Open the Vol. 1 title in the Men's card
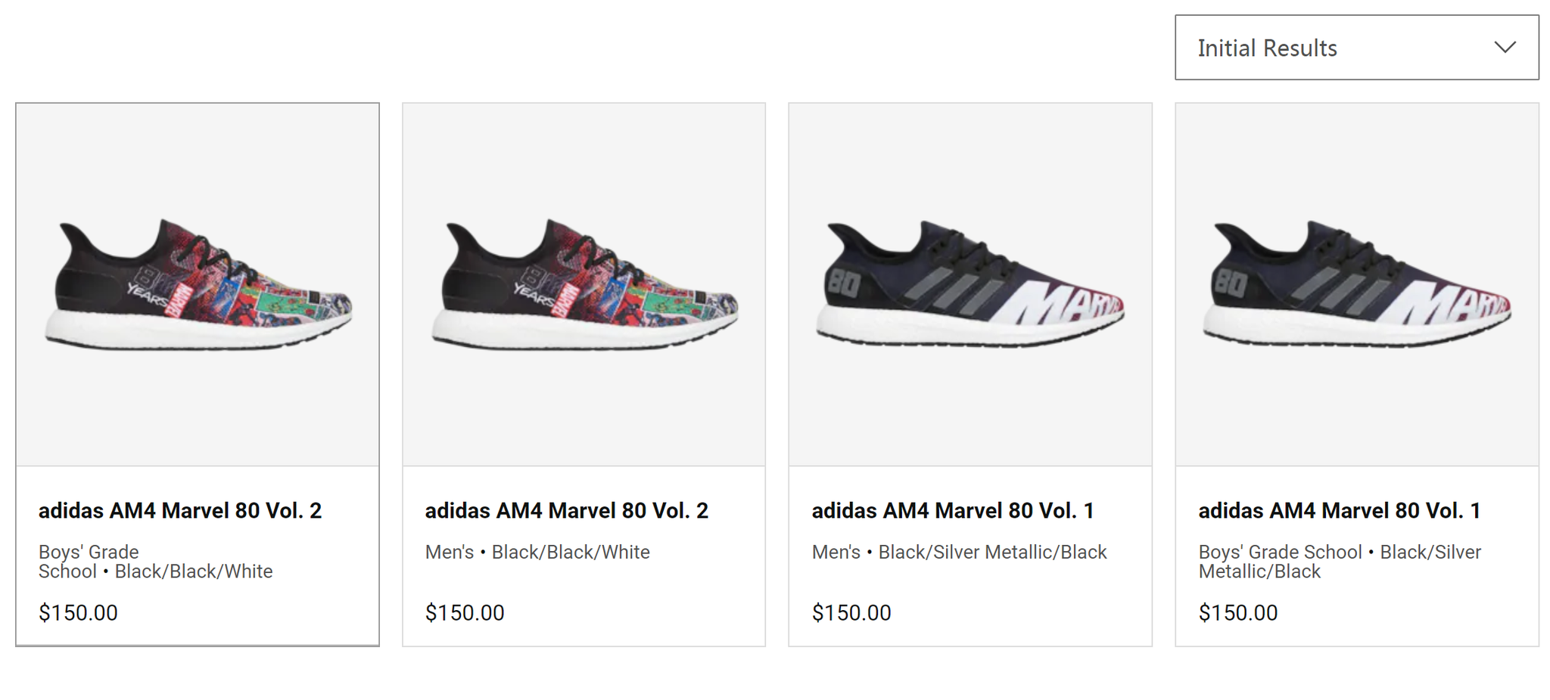1550x700 pixels. coord(952,511)
